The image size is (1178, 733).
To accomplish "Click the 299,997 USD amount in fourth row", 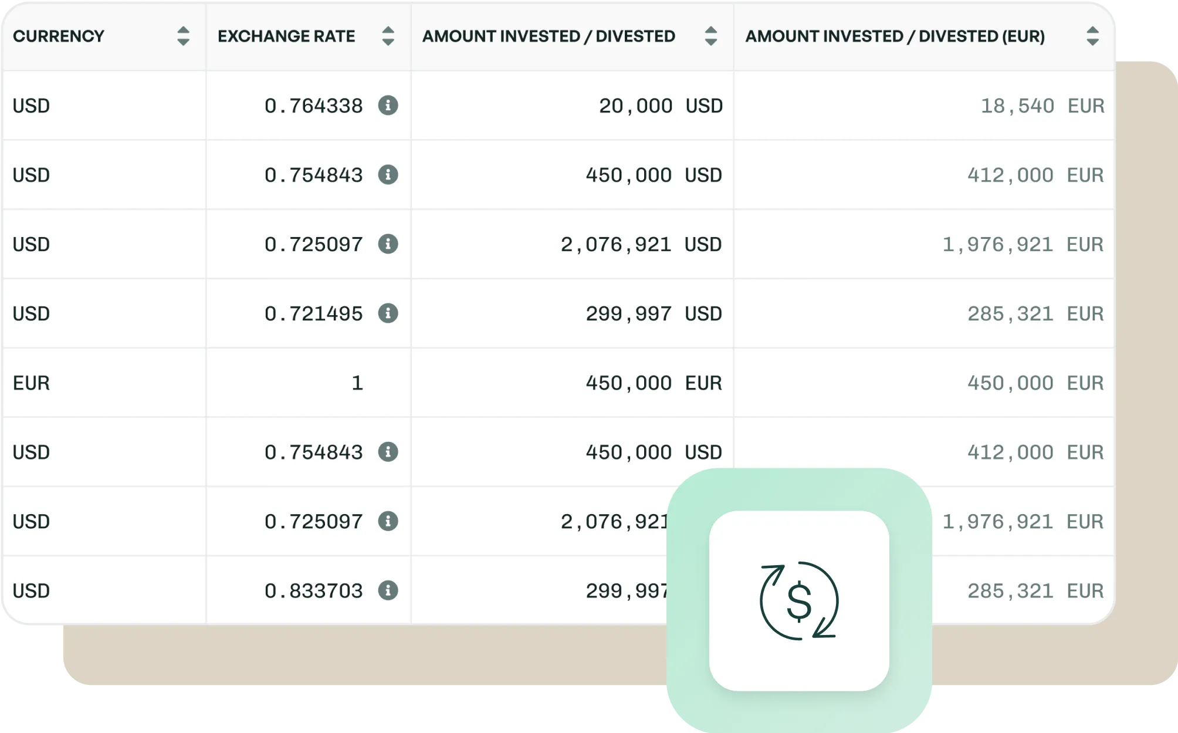I will pos(654,314).
